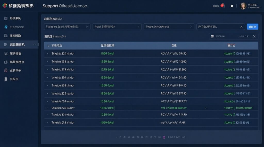The width and height of the screenshot is (264, 147).
Task: Clear the search box above the table
Action: (254, 36)
